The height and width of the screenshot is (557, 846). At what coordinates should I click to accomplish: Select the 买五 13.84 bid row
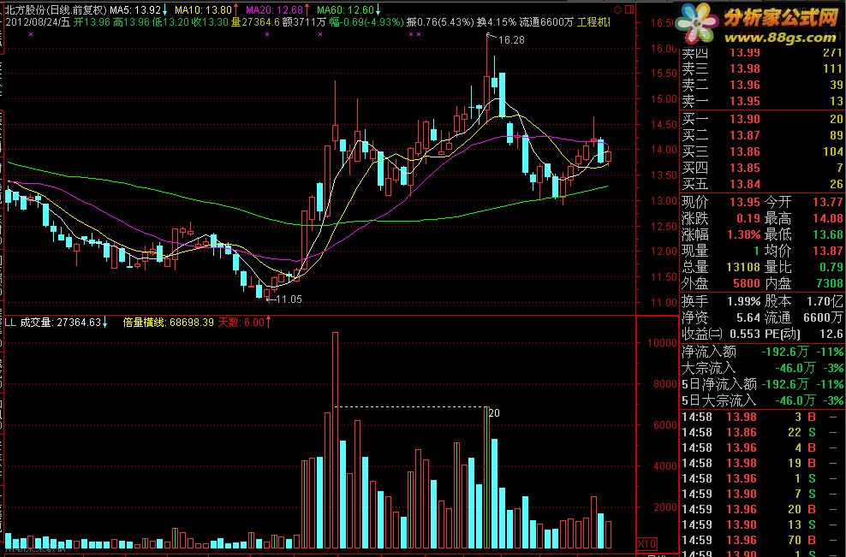point(762,184)
